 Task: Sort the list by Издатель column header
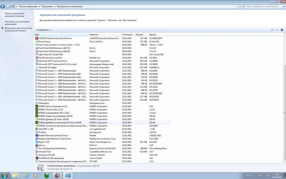[x=94, y=34]
